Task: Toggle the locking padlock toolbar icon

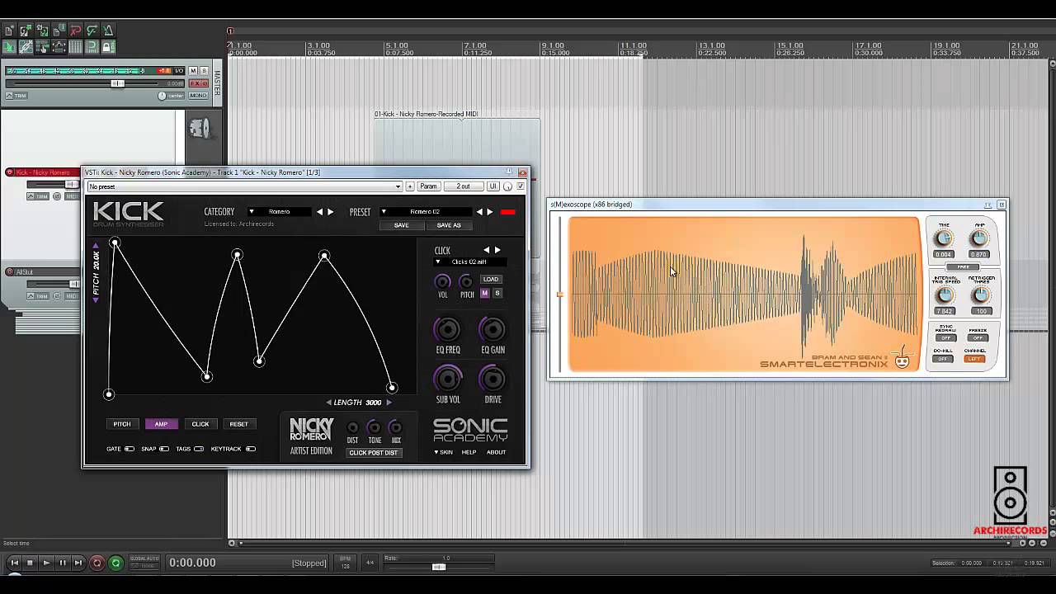Action: pos(108,46)
